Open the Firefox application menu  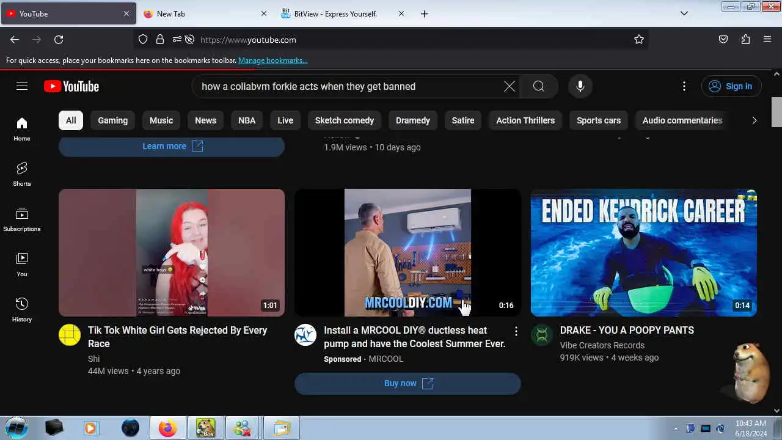[767, 39]
